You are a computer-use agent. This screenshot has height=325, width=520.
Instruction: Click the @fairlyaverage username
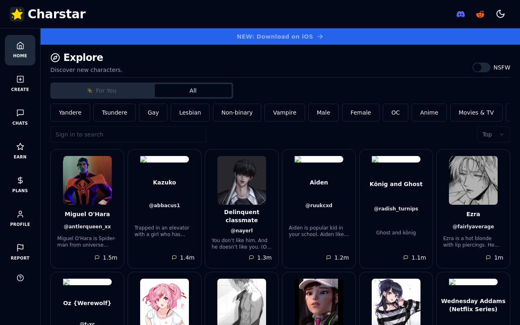473,227
